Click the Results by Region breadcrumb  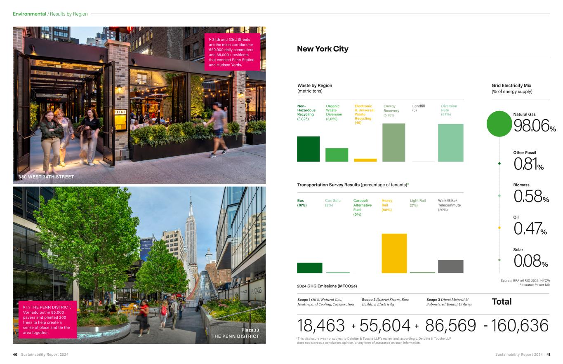tap(69, 14)
